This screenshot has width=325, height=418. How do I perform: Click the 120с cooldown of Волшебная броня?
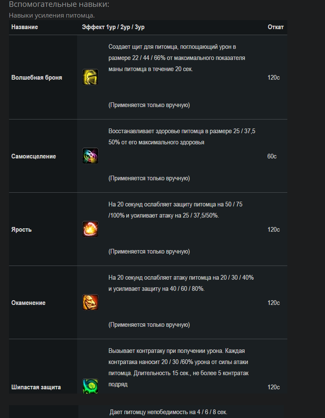coord(274,78)
